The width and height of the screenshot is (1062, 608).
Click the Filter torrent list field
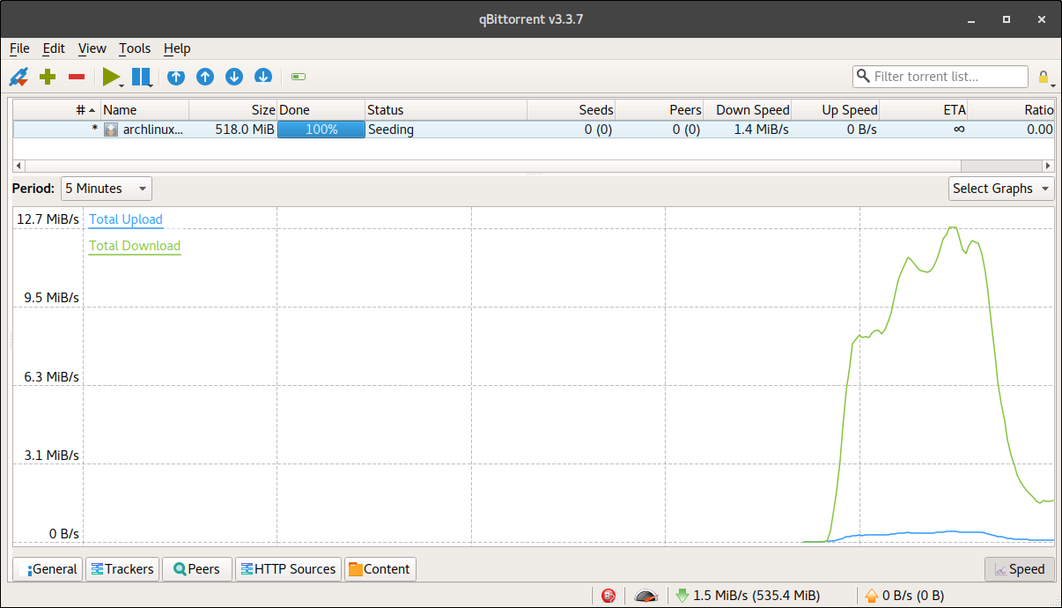[x=940, y=77]
